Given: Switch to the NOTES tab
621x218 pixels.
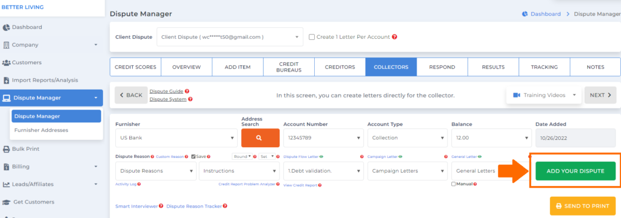Looking at the screenshot, I should point(596,67).
